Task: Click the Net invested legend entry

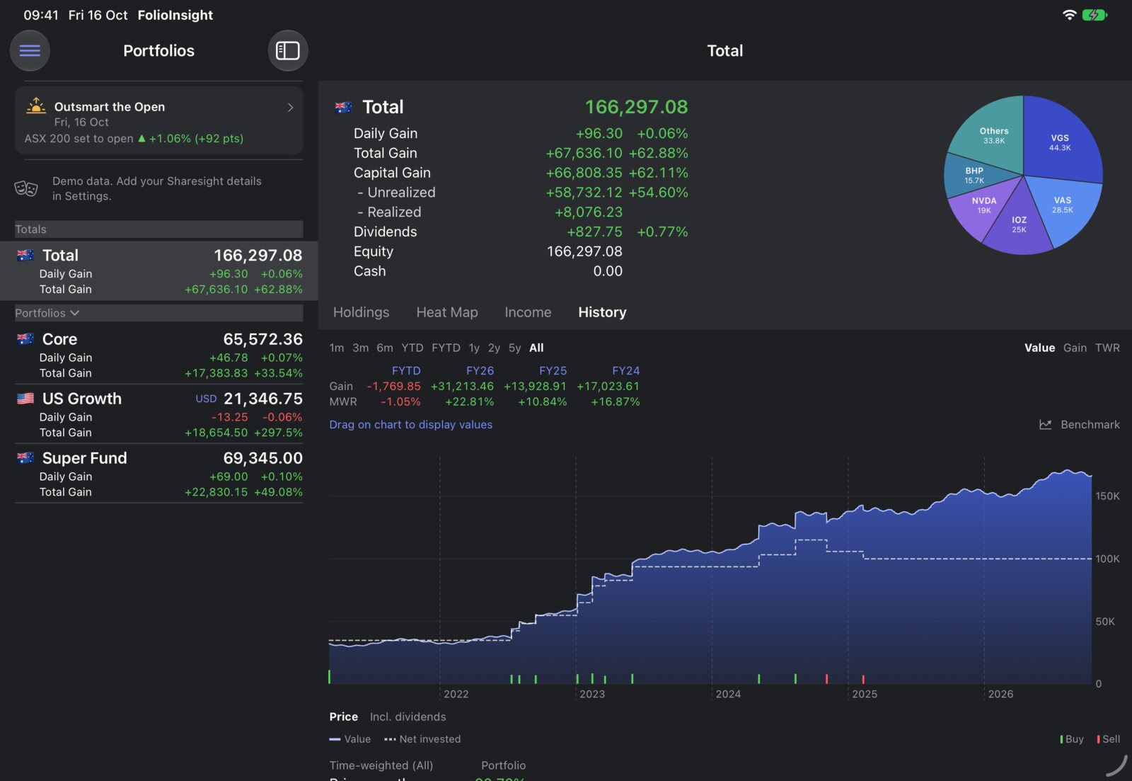Action: coord(422,739)
